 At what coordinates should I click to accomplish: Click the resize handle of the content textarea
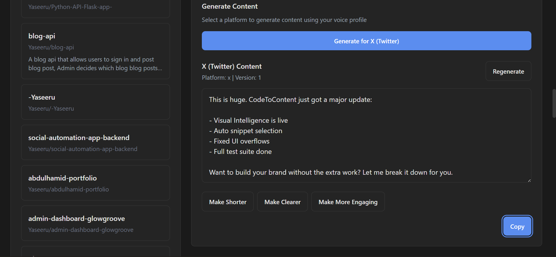(529, 180)
